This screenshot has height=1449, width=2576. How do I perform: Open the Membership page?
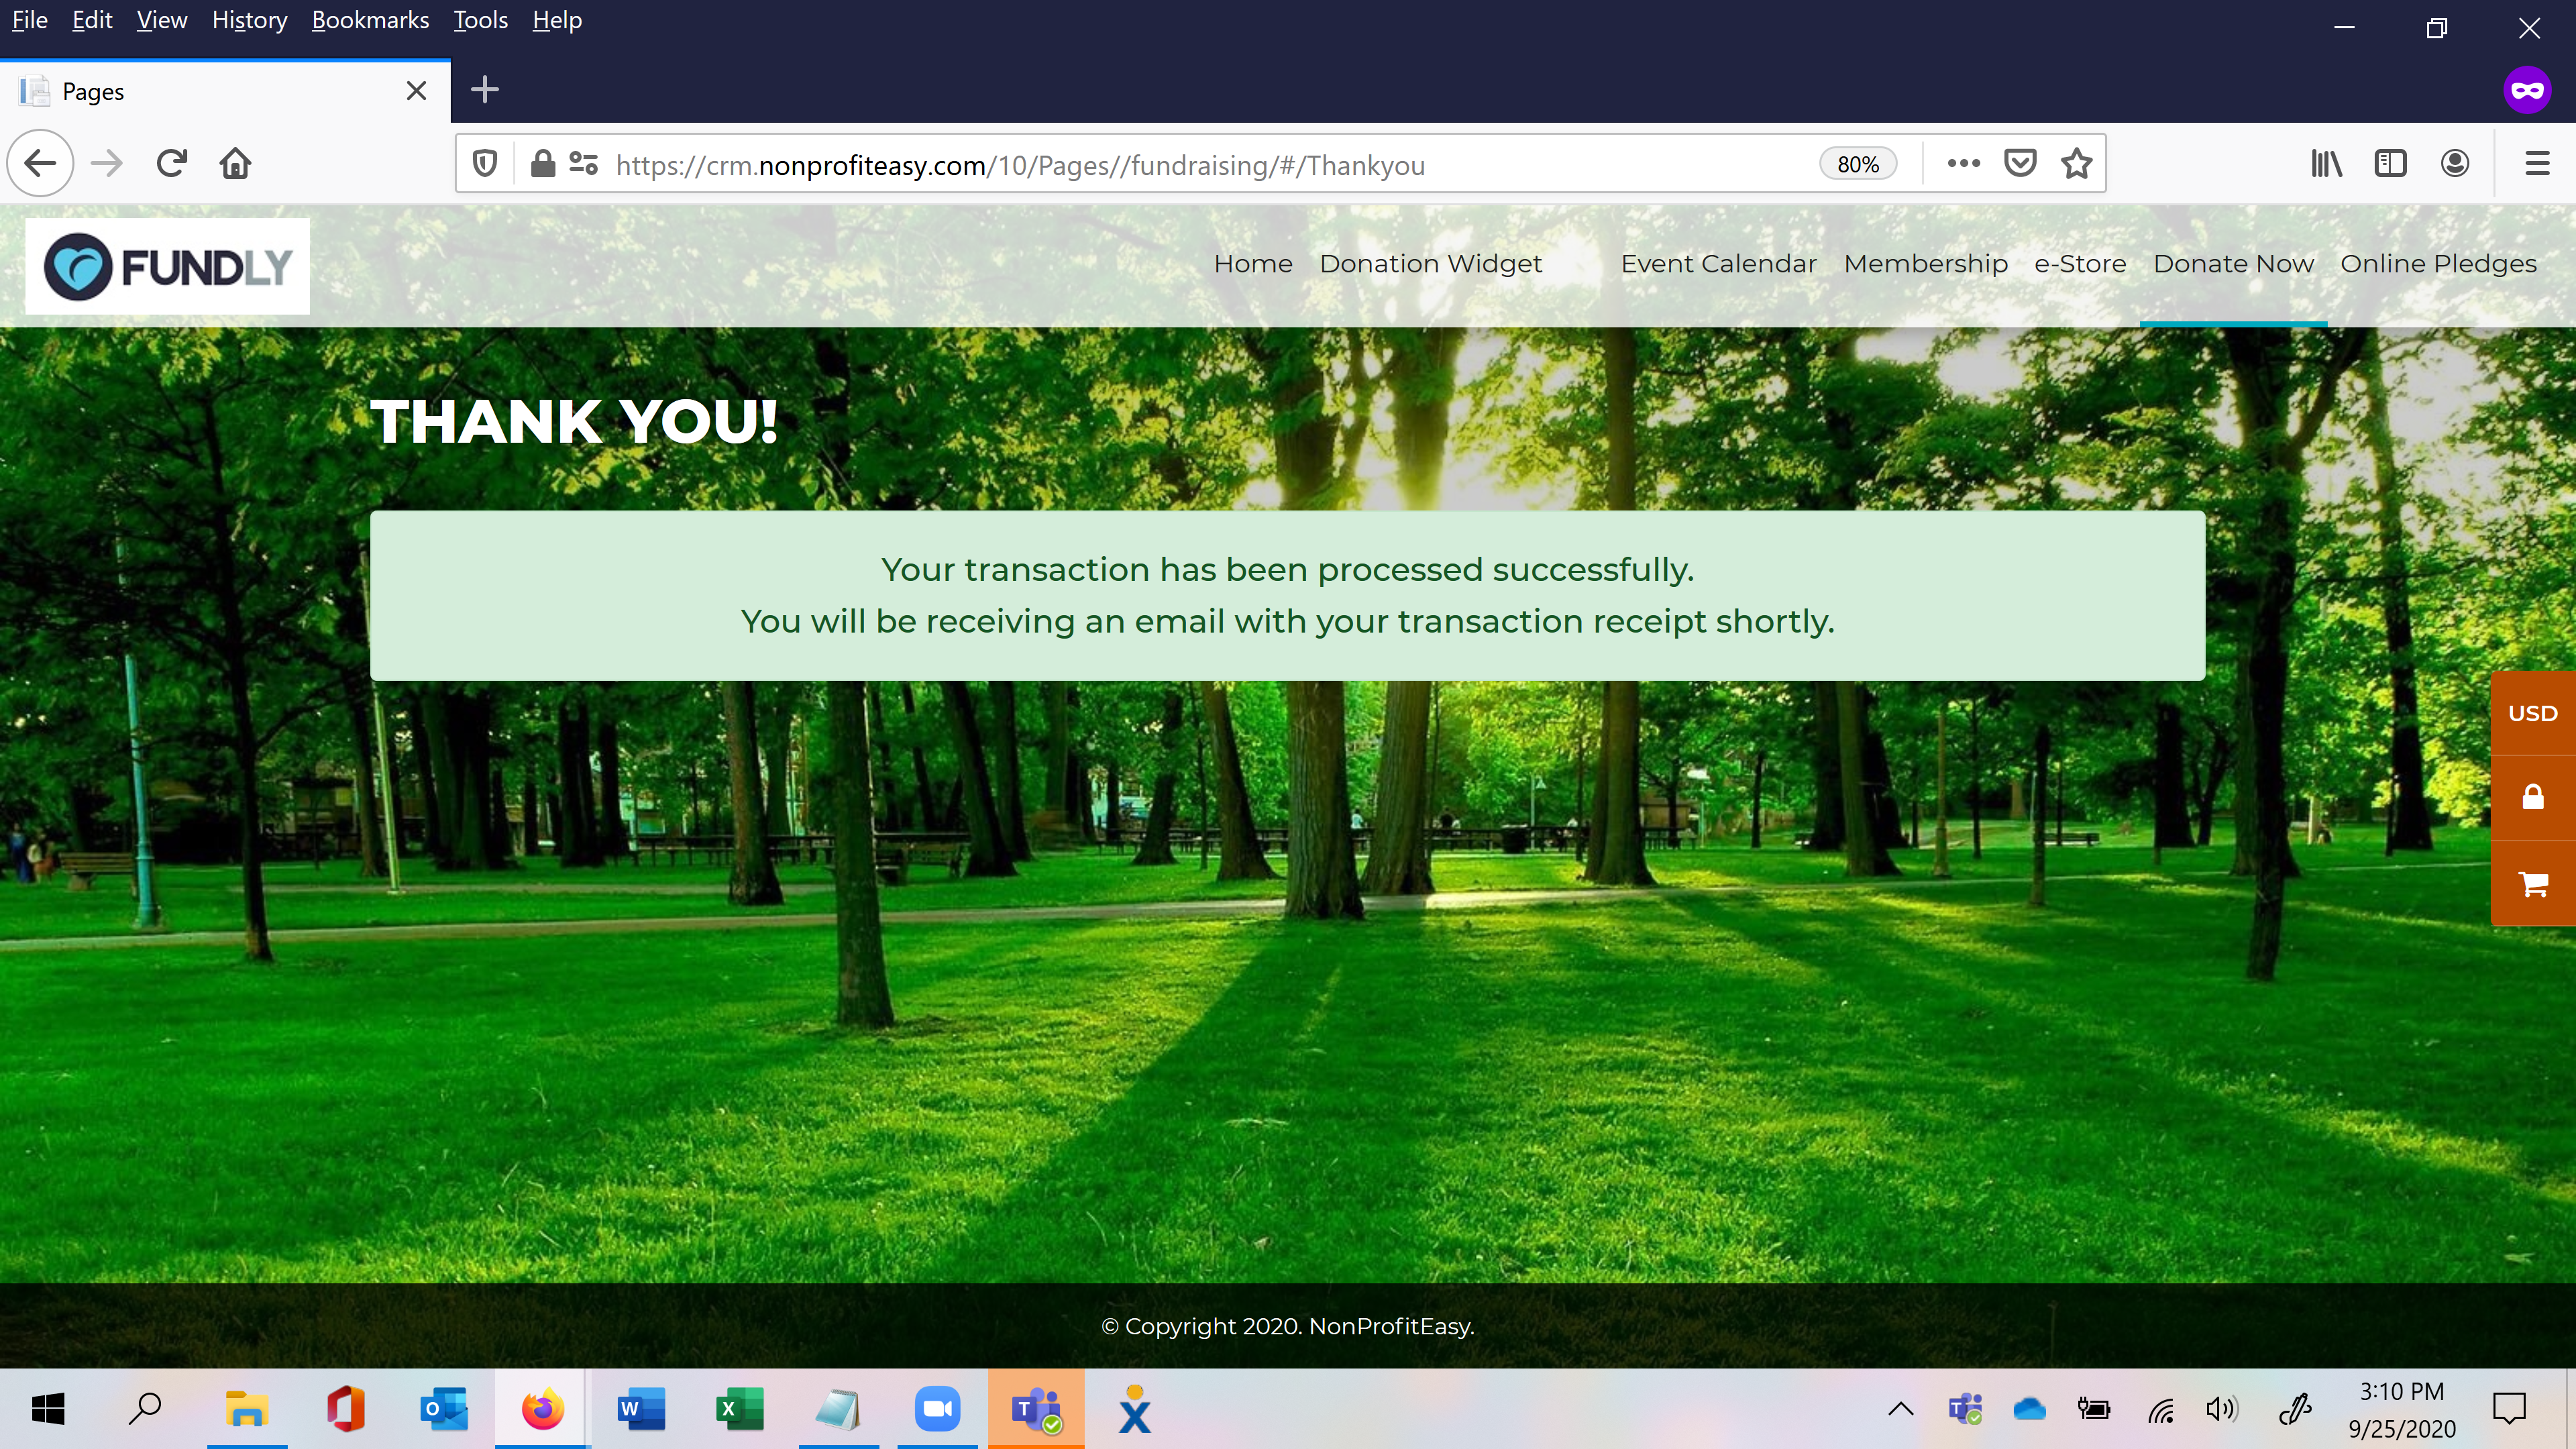click(1925, 264)
